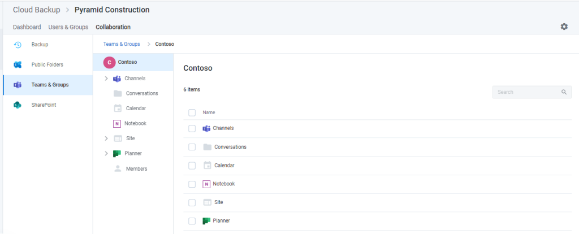Toggle the select-all checkbox next to Name
The width and height of the screenshot is (579, 234).
coord(192,112)
